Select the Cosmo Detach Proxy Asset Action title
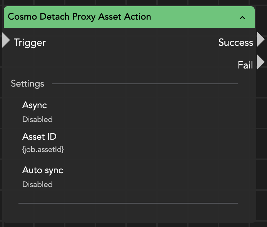Screen dimensions: 267x227 (x=79, y=17)
